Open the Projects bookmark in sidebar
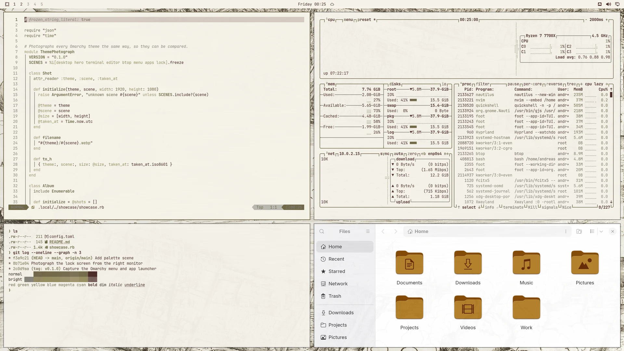This screenshot has height=351, width=624. point(344,325)
